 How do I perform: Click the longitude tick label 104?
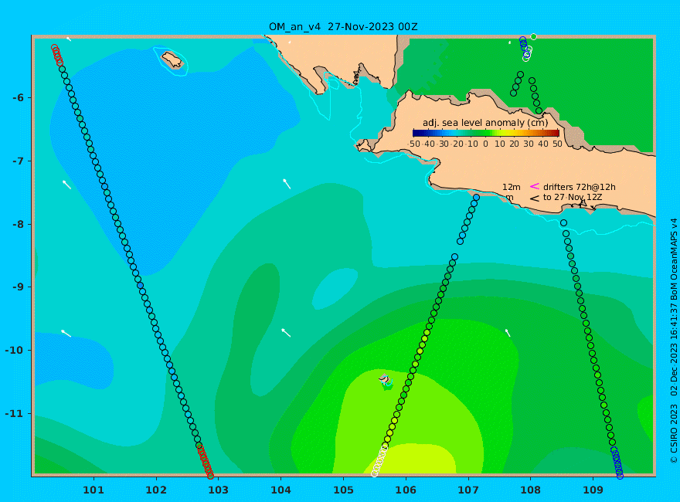tap(281, 490)
